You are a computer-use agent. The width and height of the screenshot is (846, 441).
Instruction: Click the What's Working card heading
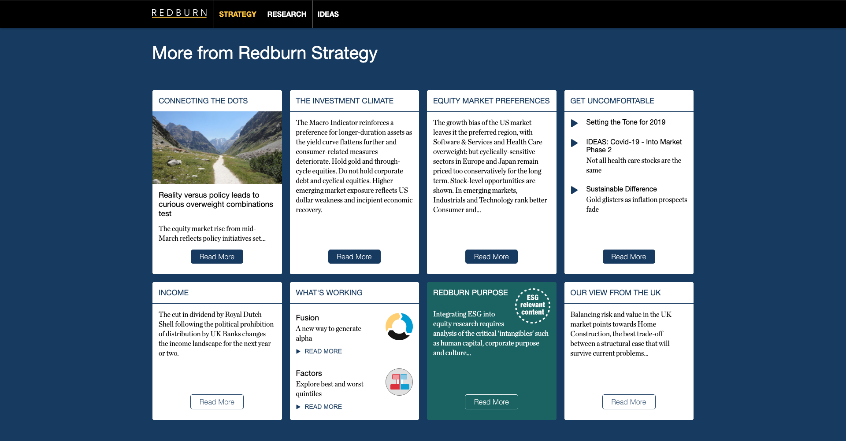329,293
